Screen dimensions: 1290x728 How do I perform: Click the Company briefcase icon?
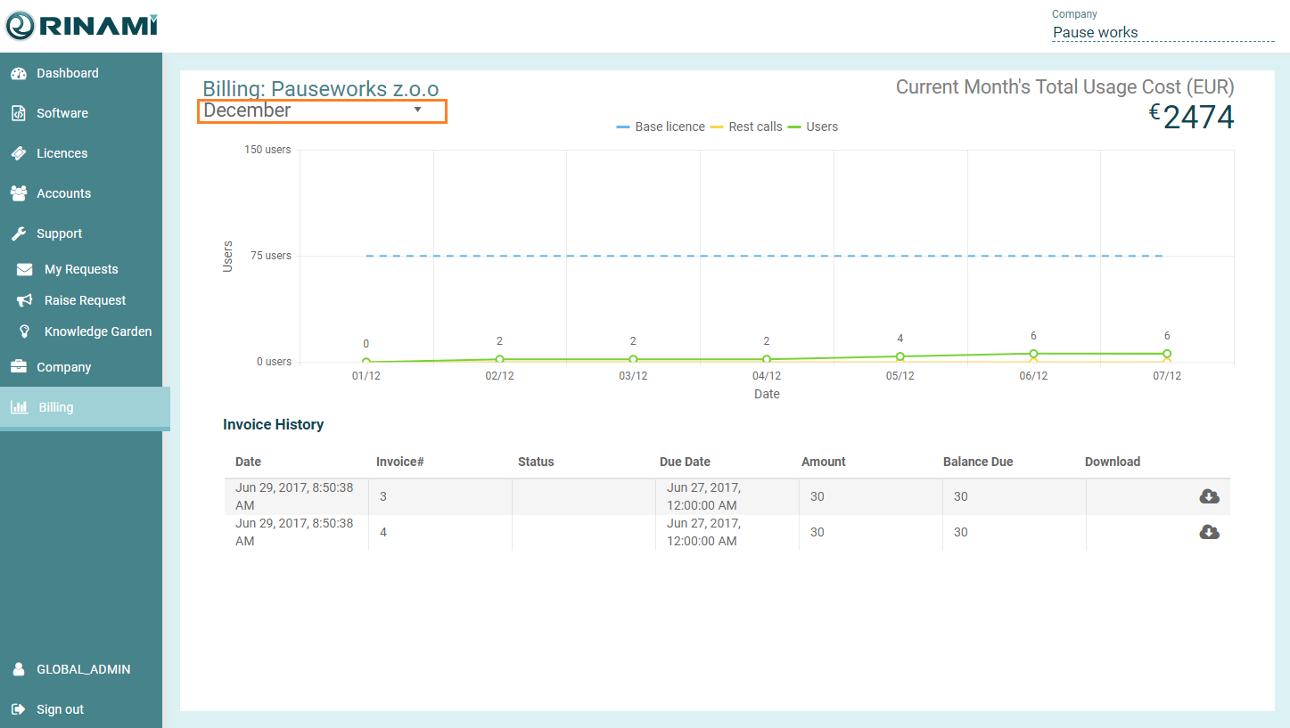tap(18, 367)
